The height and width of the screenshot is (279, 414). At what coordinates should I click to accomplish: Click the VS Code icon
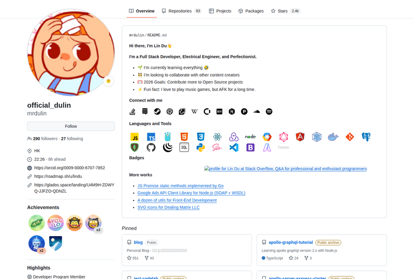tap(234, 147)
